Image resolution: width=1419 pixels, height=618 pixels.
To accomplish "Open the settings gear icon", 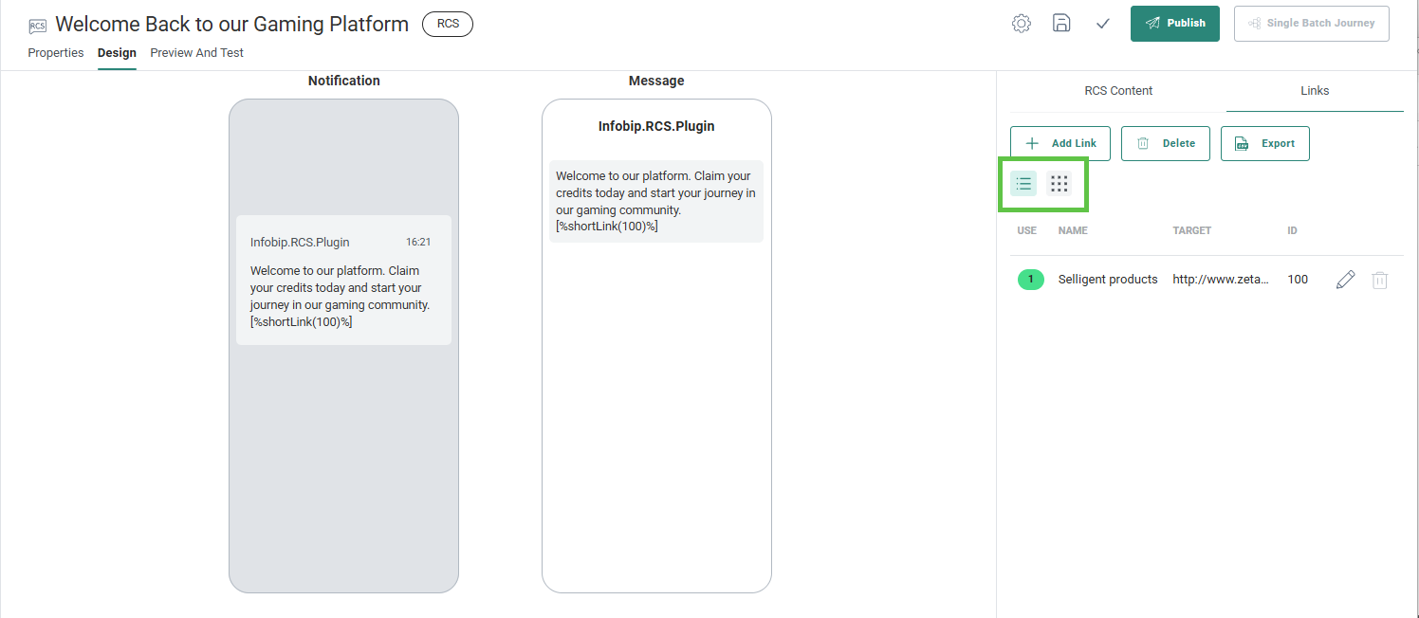I will [x=1022, y=24].
